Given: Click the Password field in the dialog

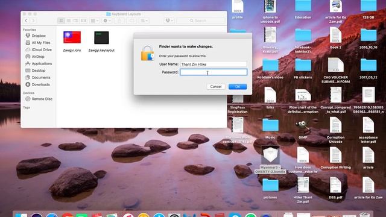Looking at the screenshot, I should click(214, 72).
